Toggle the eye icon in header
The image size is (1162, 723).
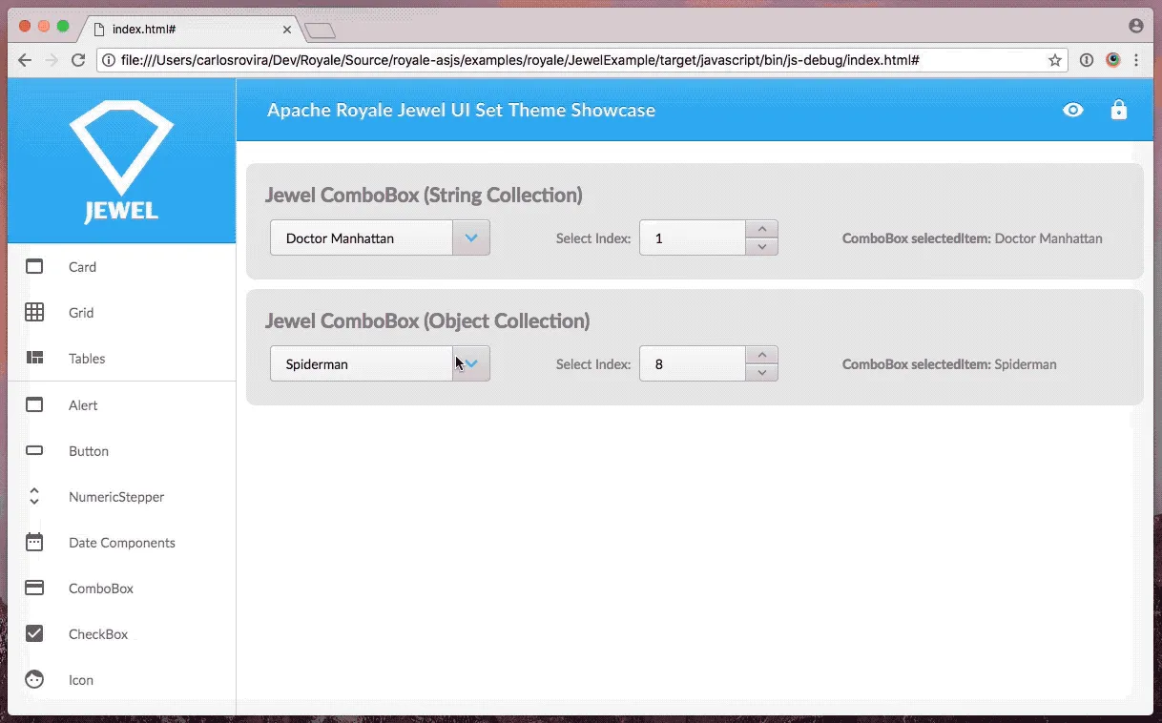1073,110
